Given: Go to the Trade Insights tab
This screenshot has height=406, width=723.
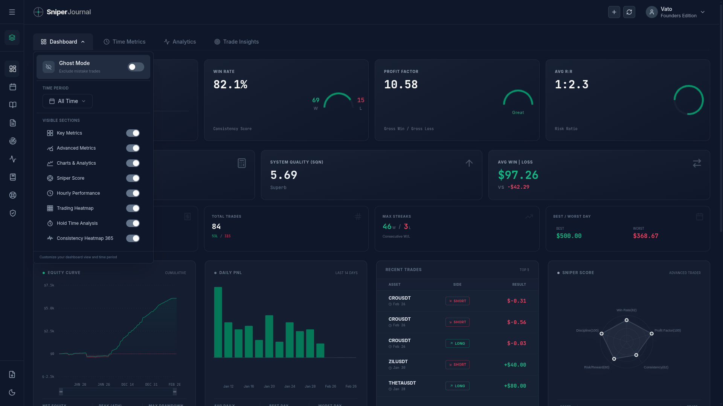Looking at the screenshot, I should (x=236, y=42).
